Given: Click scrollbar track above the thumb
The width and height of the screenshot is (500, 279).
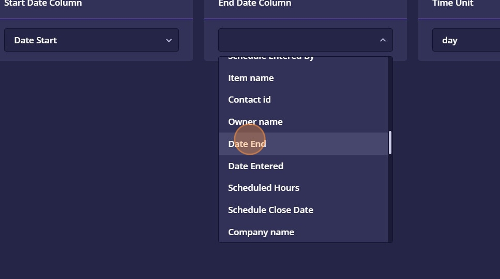Looking at the screenshot, I should coord(390,93).
